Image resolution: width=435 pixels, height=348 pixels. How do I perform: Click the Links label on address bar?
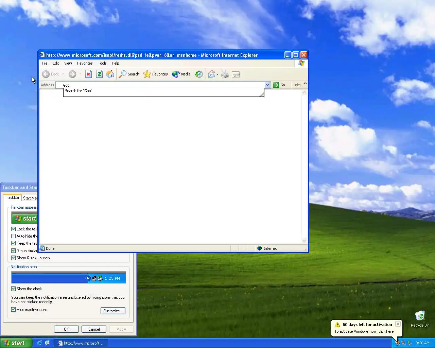point(296,85)
